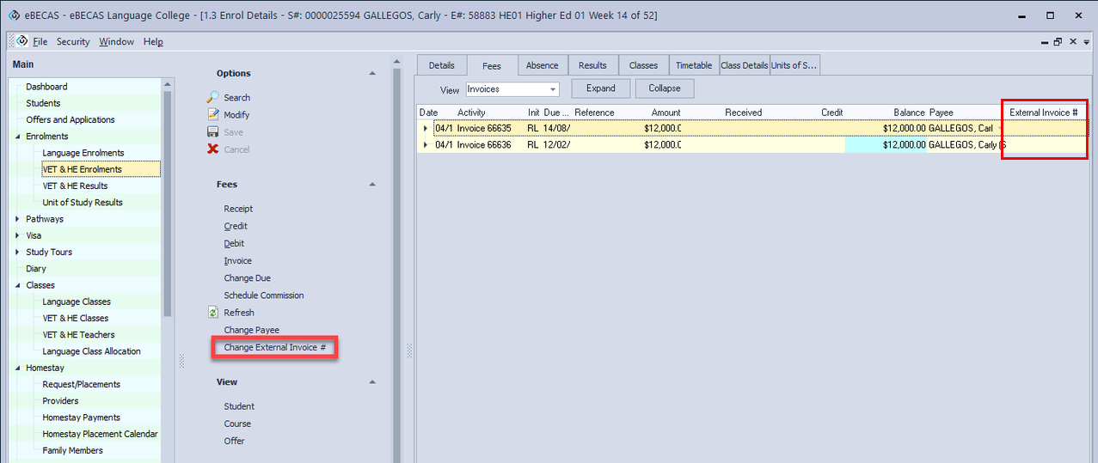Image resolution: width=1098 pixels, height=463 pixels.
Task: Click the Main navigation panel scrollbar
Action: [168, 172]
